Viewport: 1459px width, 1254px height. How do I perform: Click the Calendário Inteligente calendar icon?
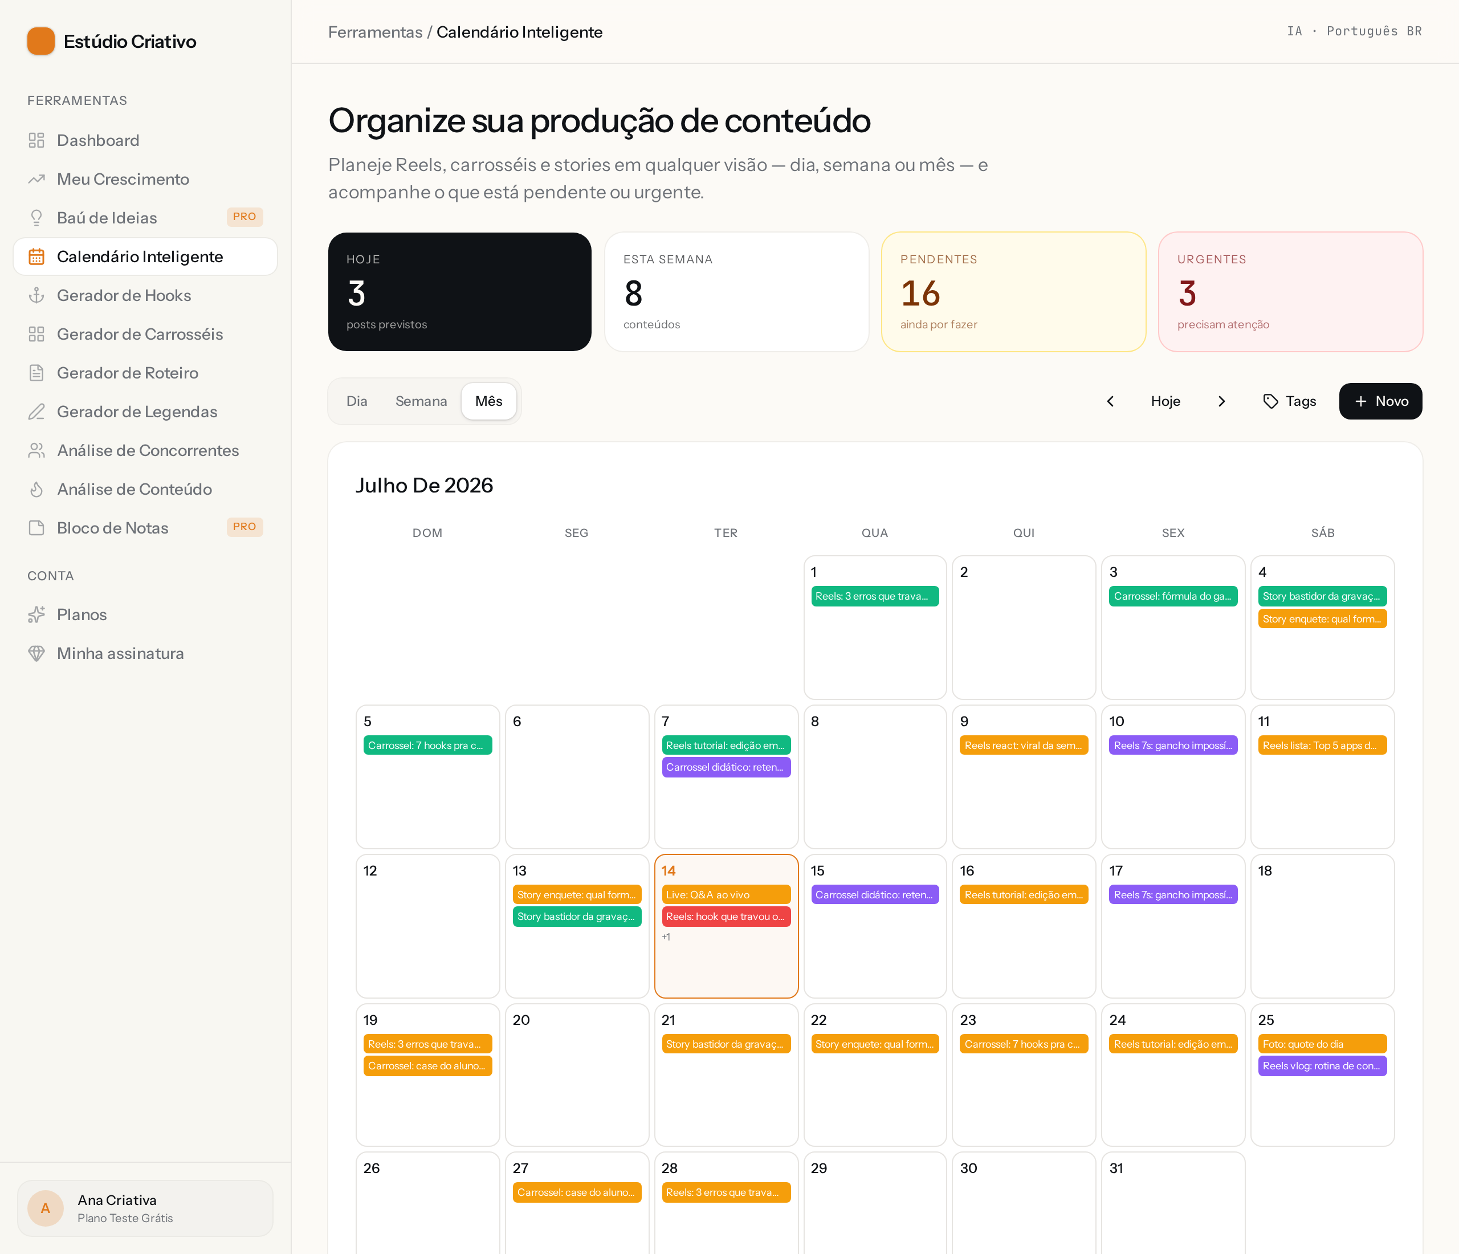tap(36, 256)
